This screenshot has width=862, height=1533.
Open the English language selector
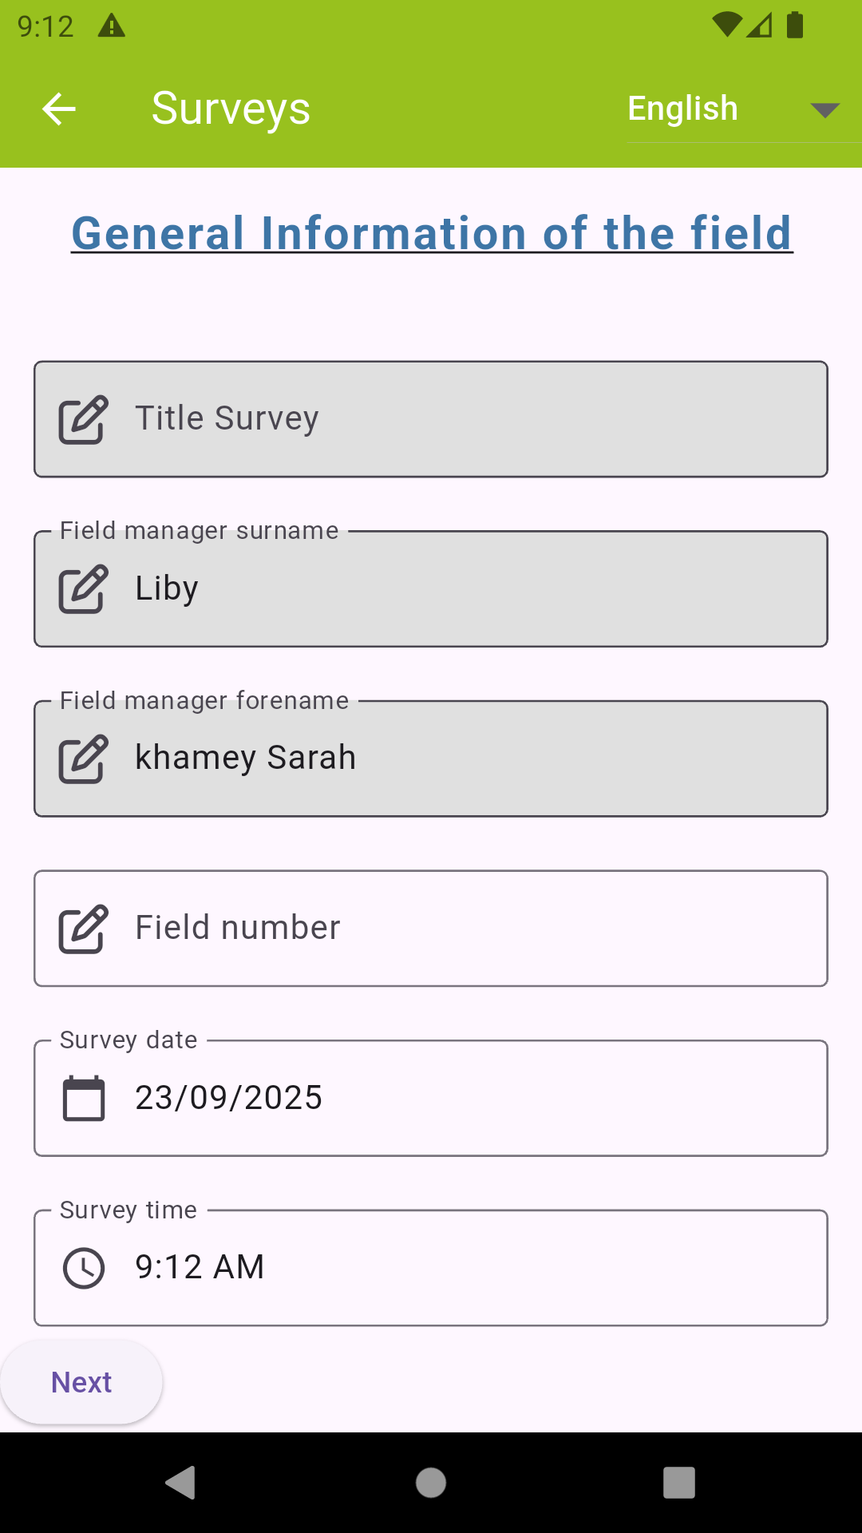coord(683,109)
